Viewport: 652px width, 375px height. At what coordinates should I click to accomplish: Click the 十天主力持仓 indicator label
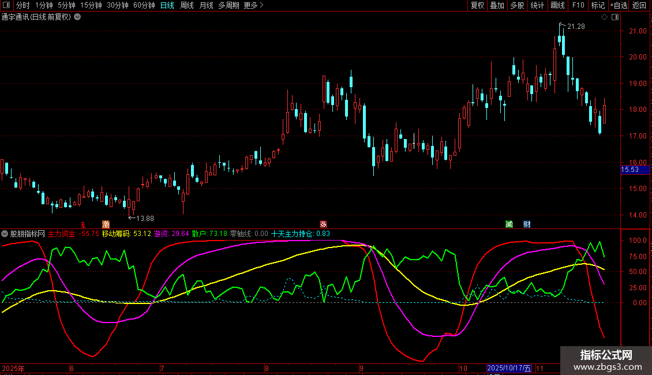point(301,234)
